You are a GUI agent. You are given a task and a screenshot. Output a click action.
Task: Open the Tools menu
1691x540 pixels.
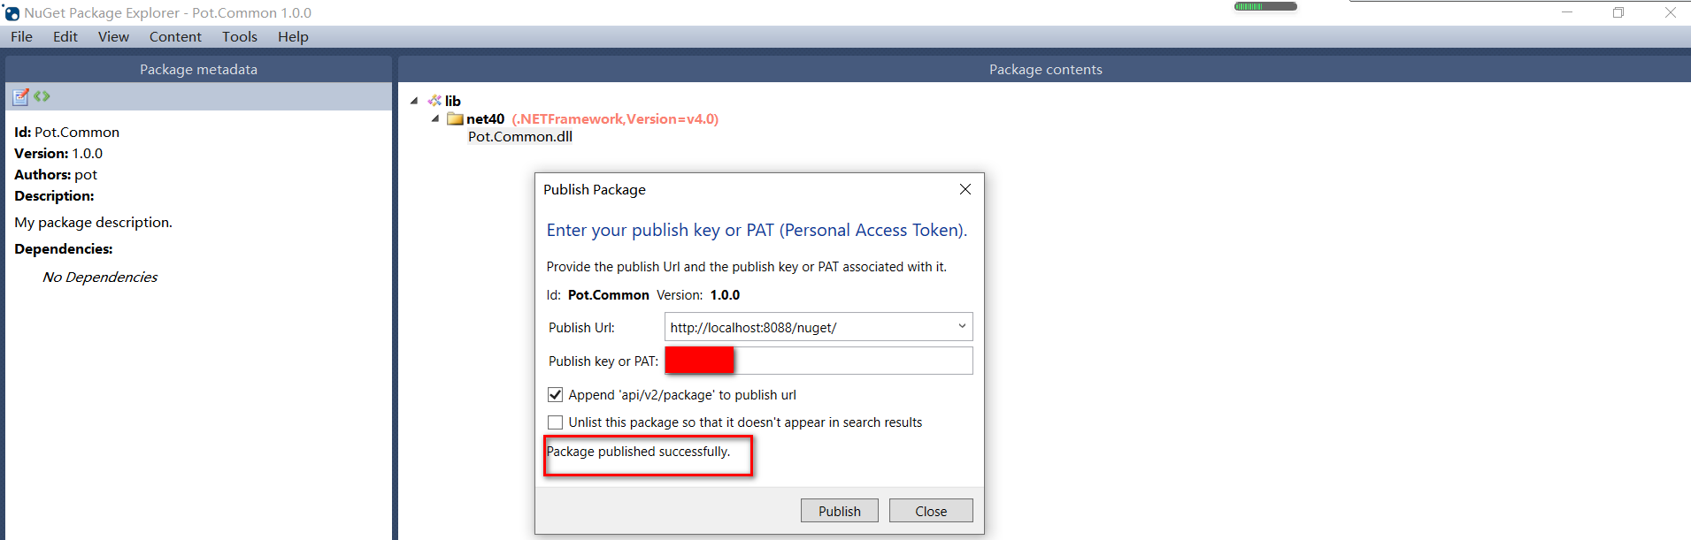pyautogui.click(x=240, y=36)
